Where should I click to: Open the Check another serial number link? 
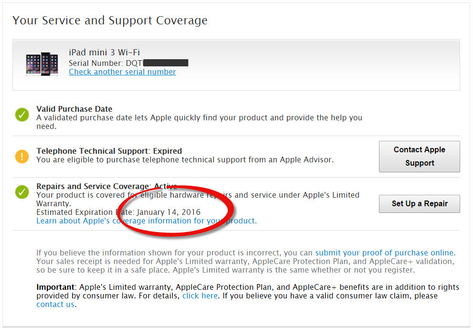click(x=122, y=72)
